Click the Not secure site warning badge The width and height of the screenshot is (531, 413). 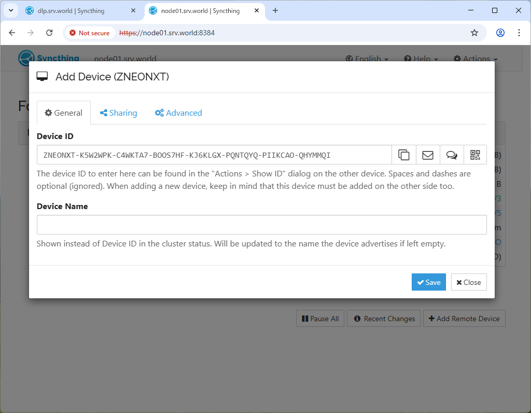[x=90, y=33]
